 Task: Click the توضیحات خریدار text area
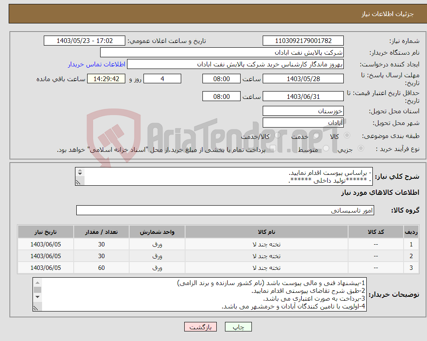click(x=199, y=295)
